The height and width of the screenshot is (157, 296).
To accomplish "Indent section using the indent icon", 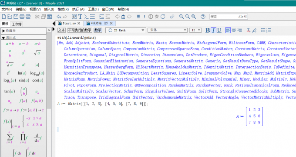I will tap(102, 17).
